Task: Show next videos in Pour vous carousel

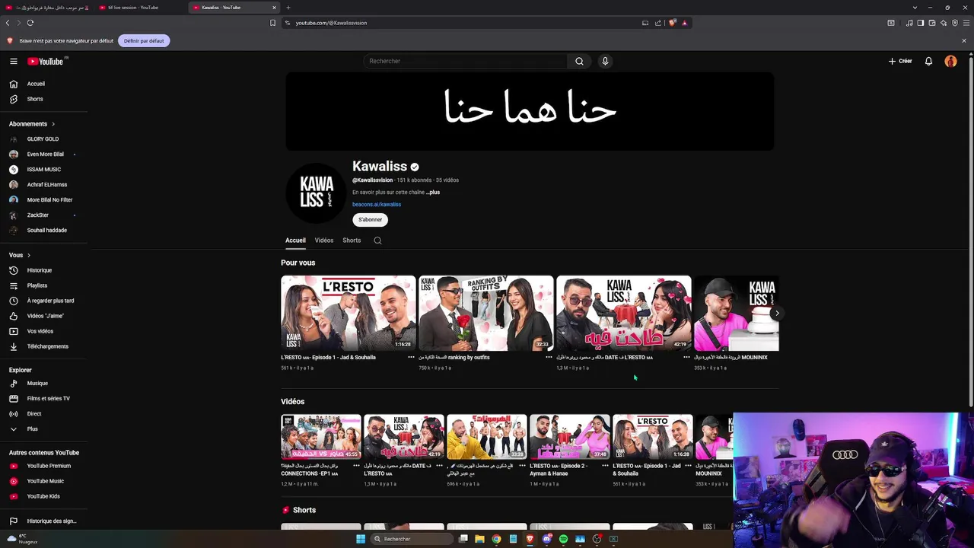Action: coord(776,314)
